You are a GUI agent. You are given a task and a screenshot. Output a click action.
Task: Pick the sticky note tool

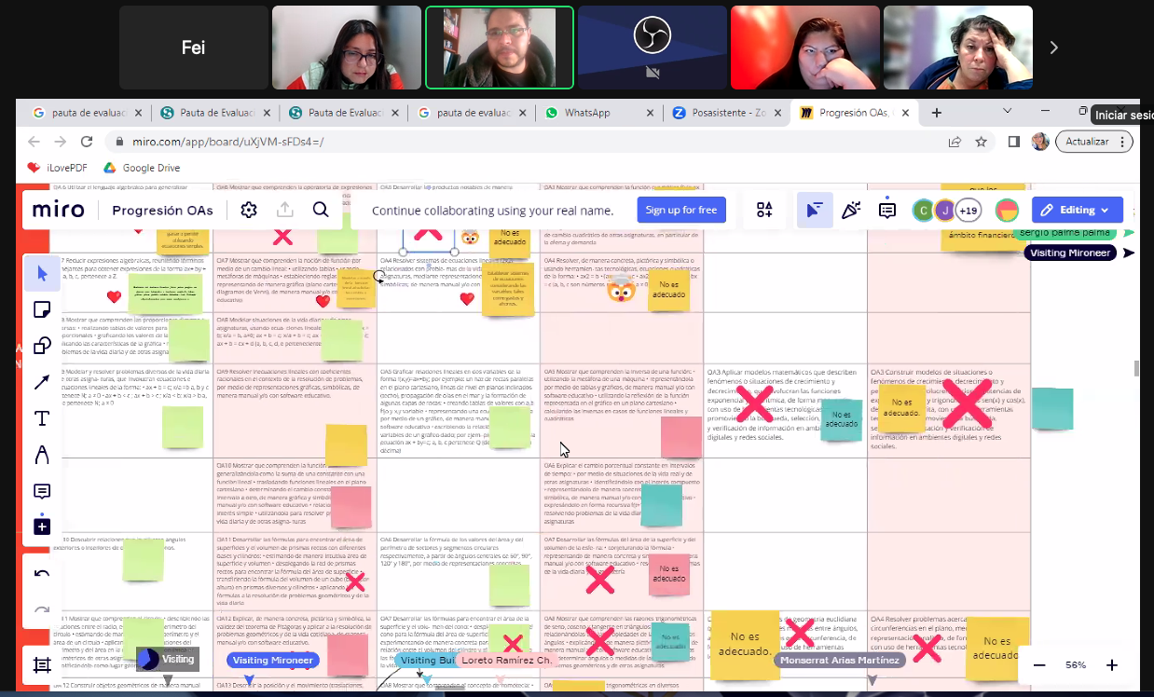pyautogui.click(x=42, y=309)
